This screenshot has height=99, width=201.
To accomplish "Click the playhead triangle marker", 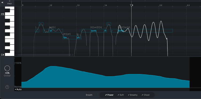I will click(131, 5).
